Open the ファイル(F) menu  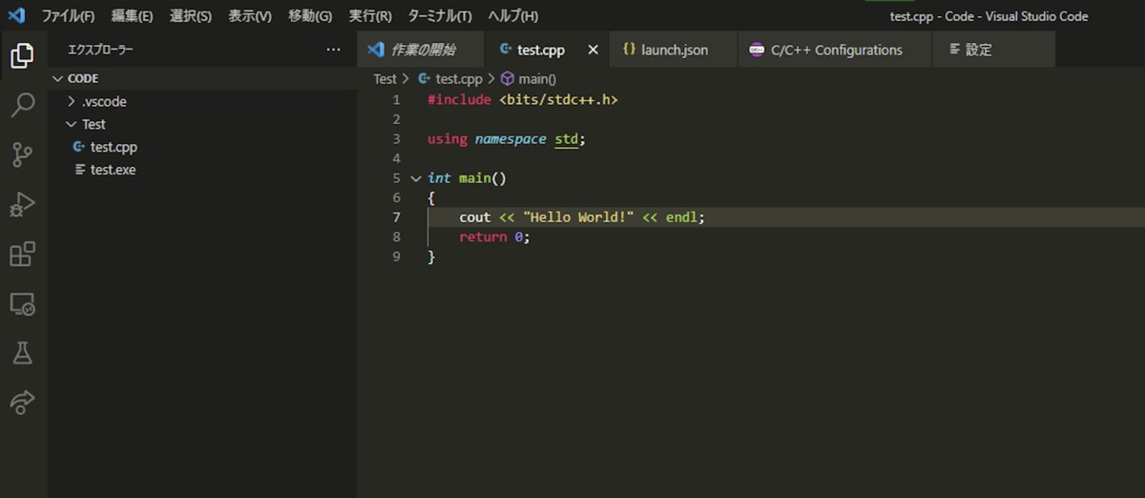click(x=68, y=16)
